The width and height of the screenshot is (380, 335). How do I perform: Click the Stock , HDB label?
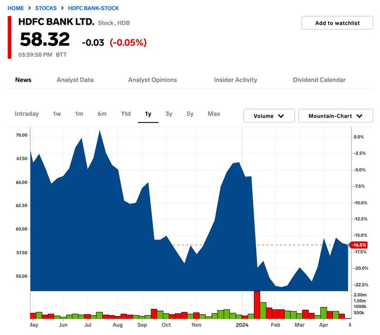[114, 23]
